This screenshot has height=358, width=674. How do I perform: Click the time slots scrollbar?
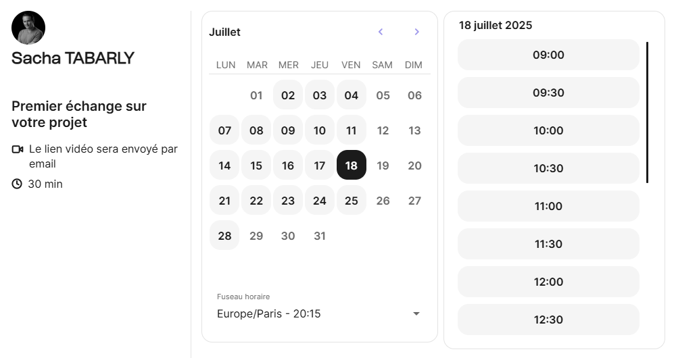click(x=647, y=112)
